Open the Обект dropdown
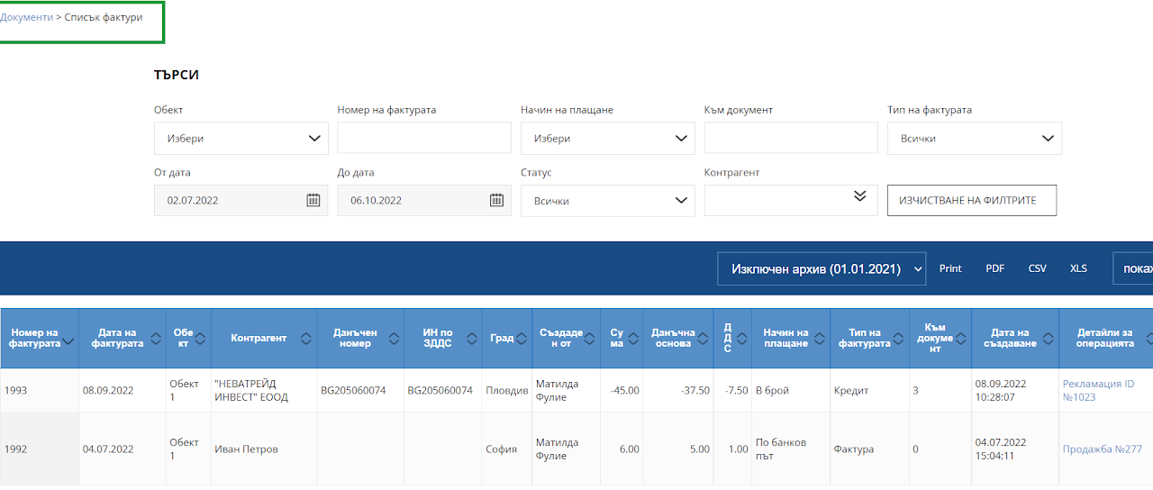Screen dimensions: 1153x490 241,139
